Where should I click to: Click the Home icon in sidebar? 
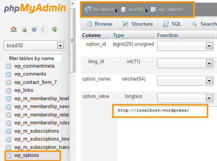tap(14, 29)
